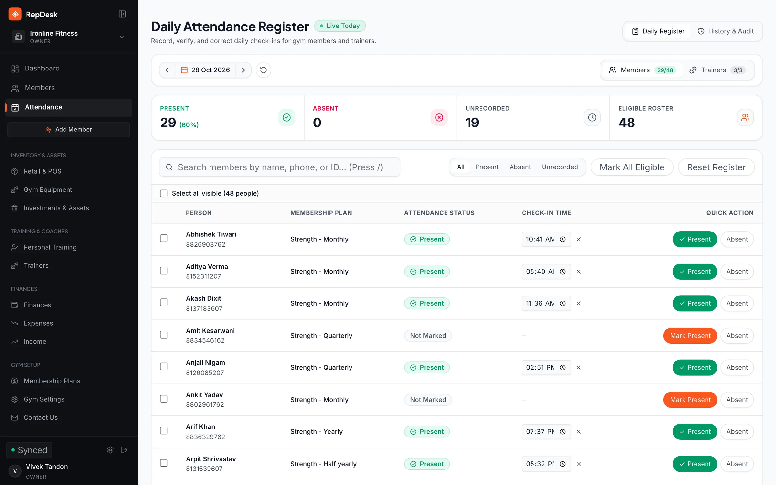The height and width of the screenshot is (485, 776).
Task: Open Dashboard from sidebar
Action: click(69, 68)
